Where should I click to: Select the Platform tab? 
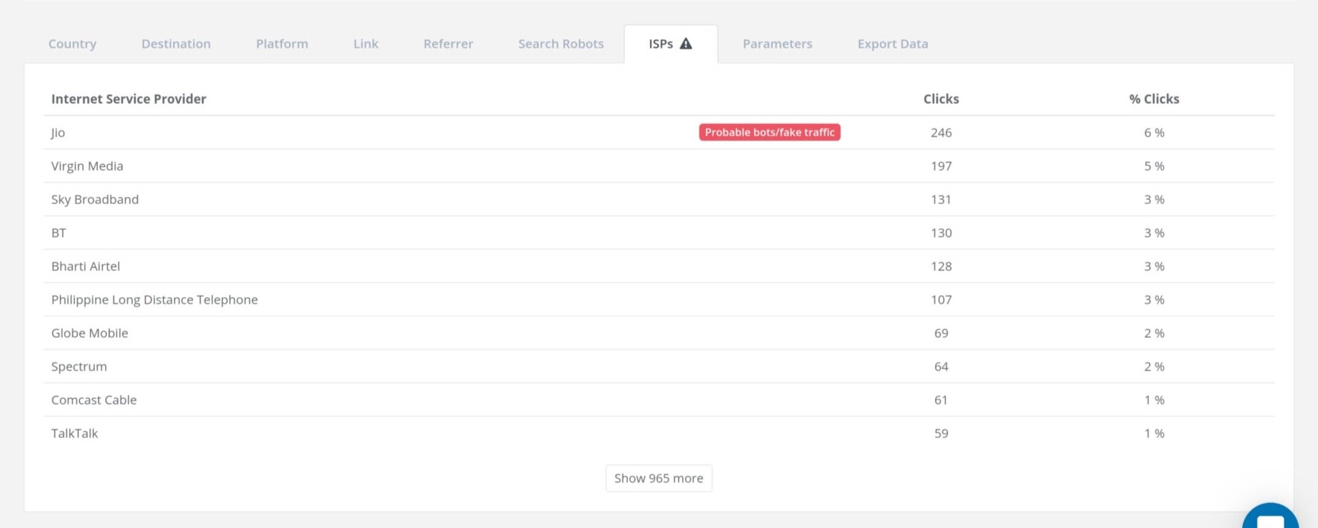(x=282, y=44)
